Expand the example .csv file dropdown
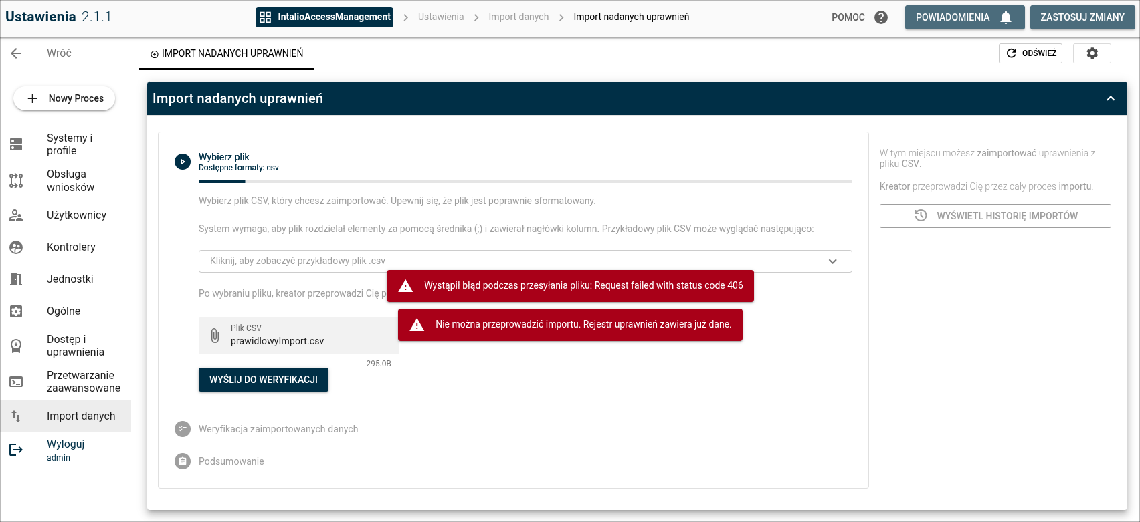The width and height of the screenshot is (1140, 522). 832,261
